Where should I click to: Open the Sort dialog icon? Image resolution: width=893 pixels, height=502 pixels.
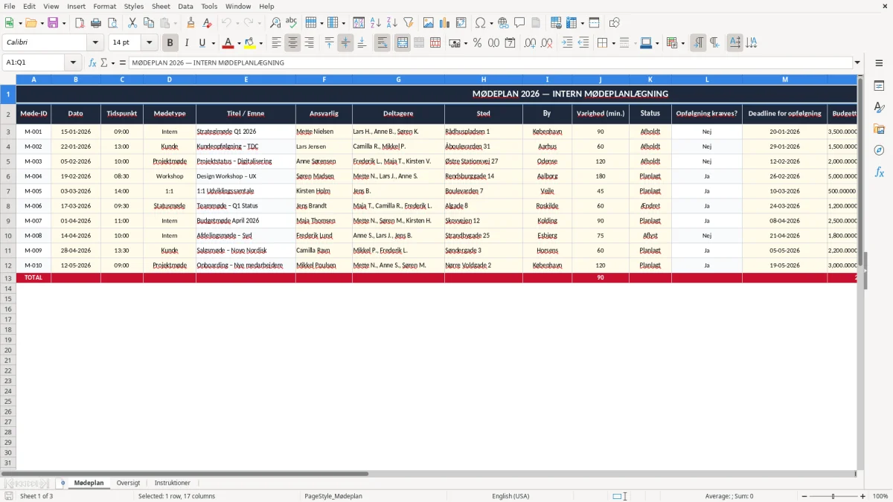(x=359, y=23)
